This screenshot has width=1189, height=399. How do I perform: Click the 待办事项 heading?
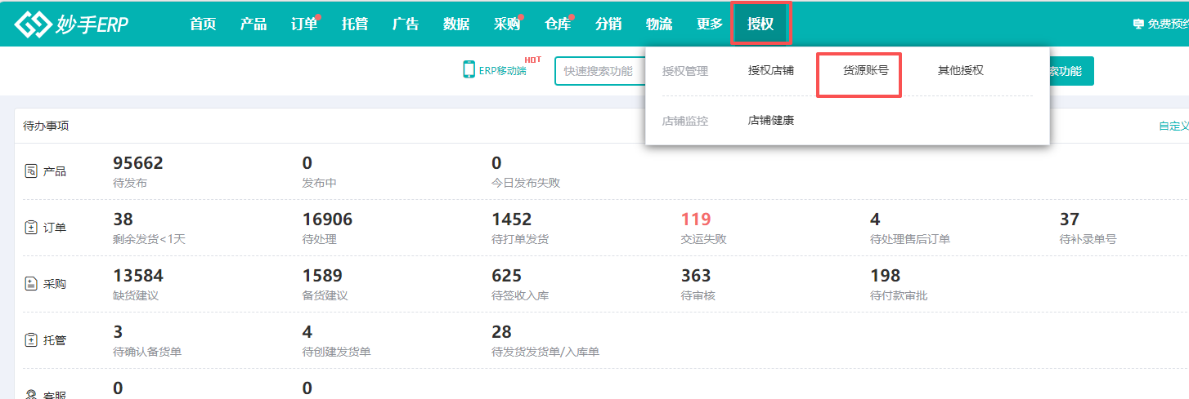[46, 126]
